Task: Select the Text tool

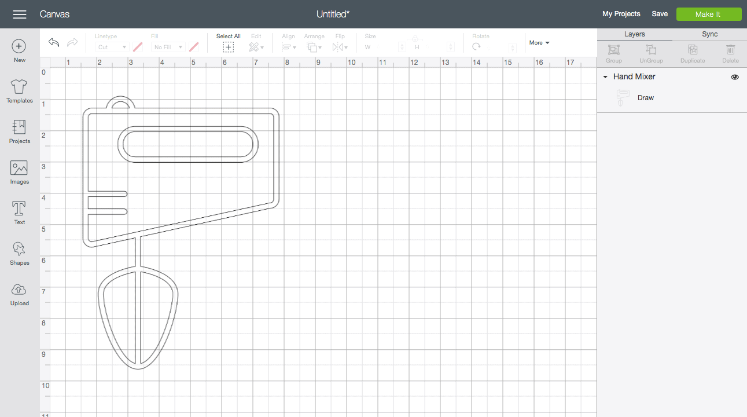Action: click(x=19, y=209)
